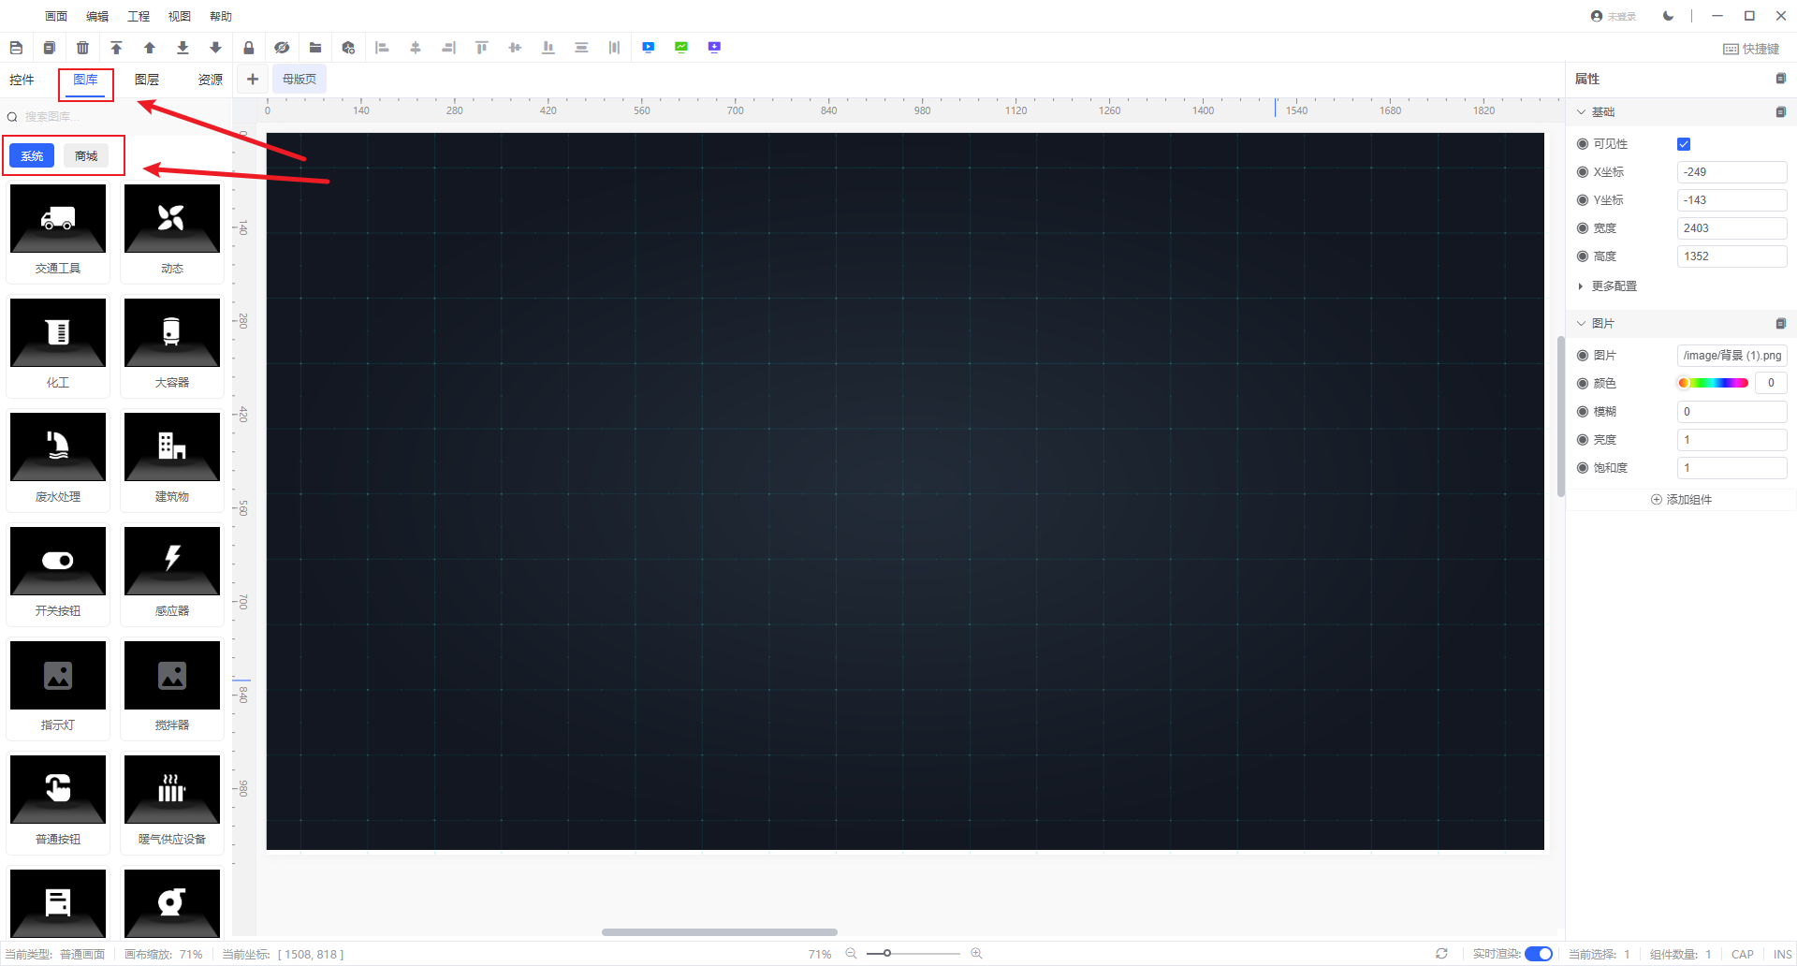The width and height of the screenshot is (1797, 966).
Task: Click the hidden eye icon in toolbar
Action: pos(282,48)
